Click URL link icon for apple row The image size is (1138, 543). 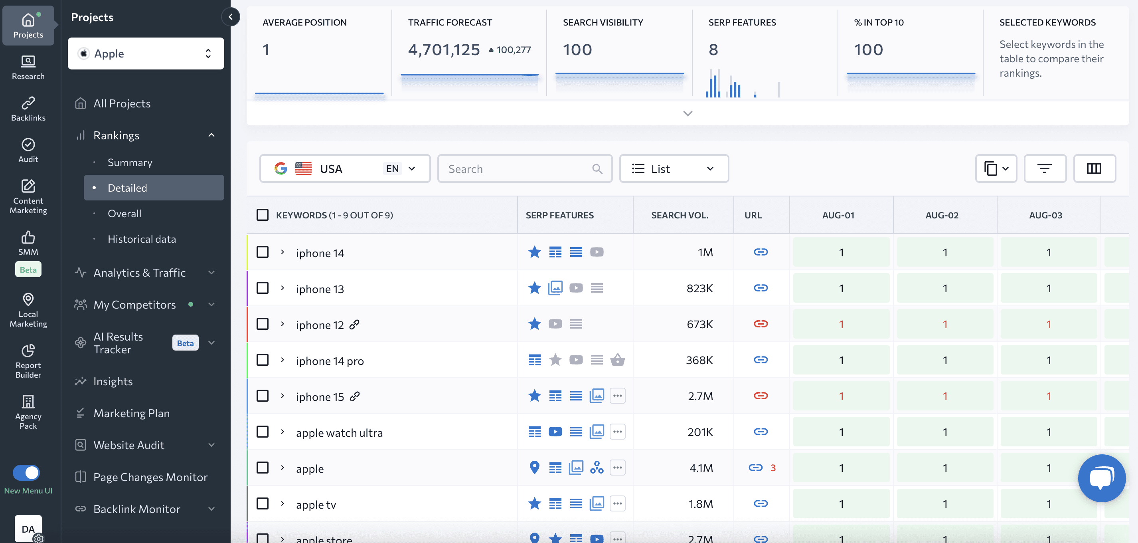tap(755, 468)
